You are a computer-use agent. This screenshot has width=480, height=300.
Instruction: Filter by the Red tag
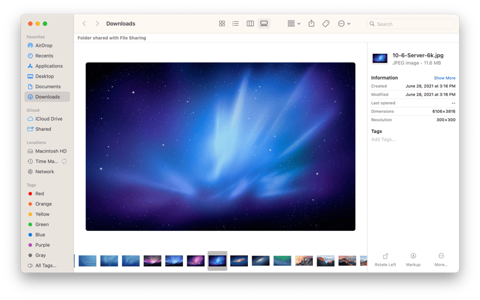47,193
